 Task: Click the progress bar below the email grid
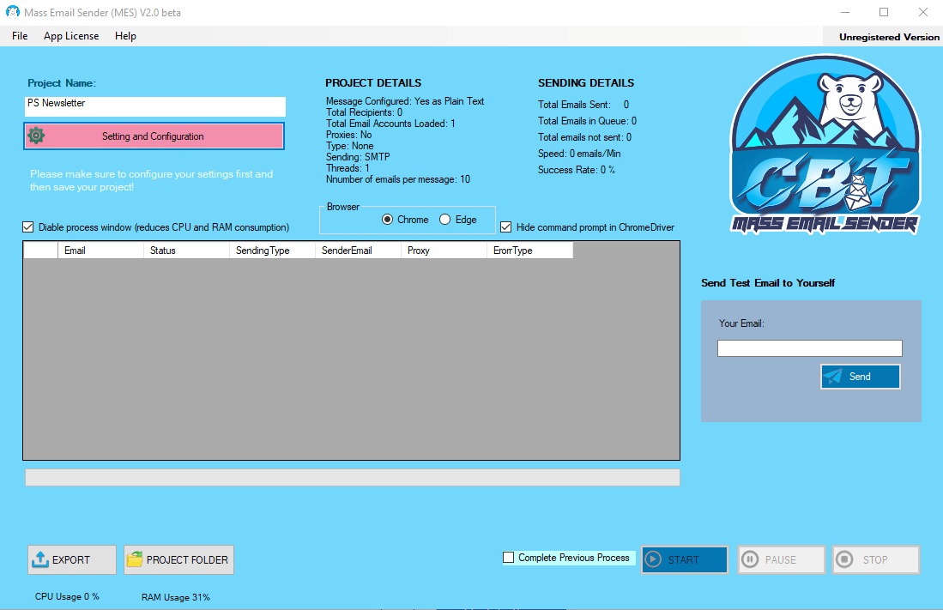click(351, 477)
